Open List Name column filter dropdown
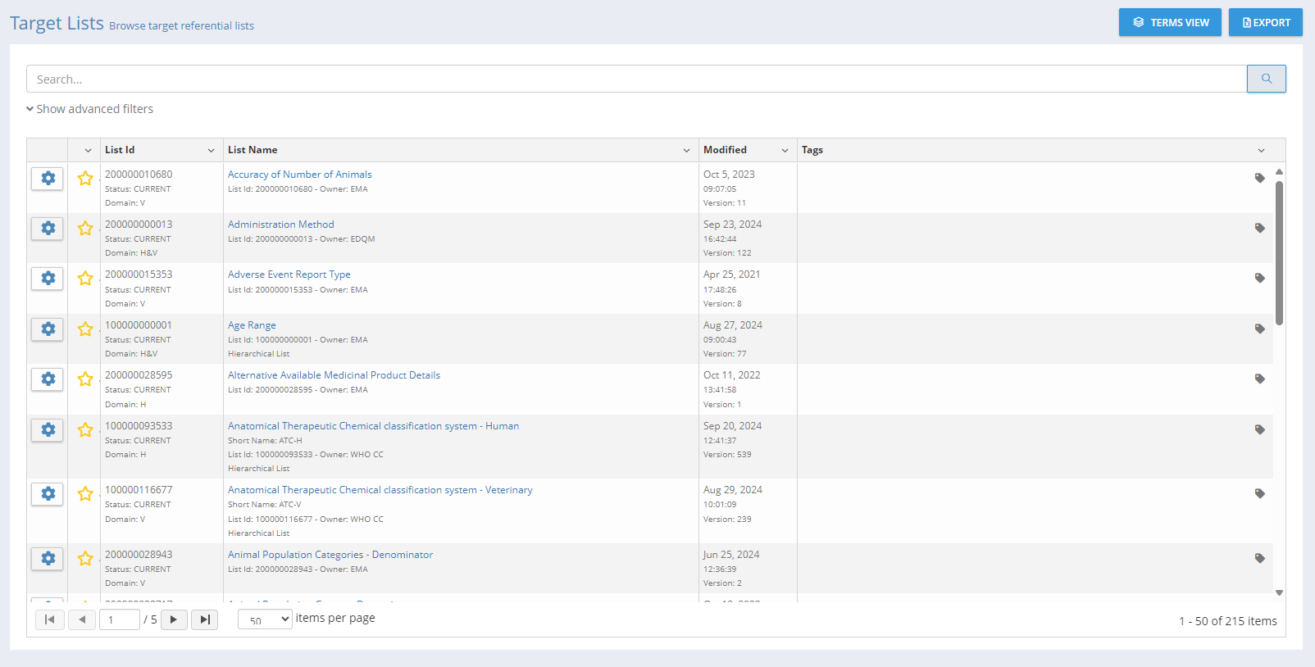 [686, 150]
